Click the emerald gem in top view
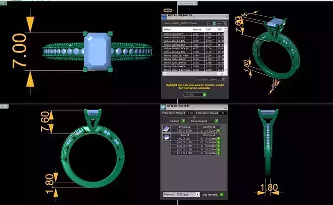Image resolution: width=333 pixels, height=205 pixels. 98,52
